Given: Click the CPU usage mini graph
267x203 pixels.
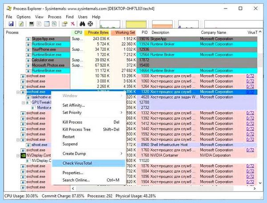Looking at the screenshot, I should (110, 24).
